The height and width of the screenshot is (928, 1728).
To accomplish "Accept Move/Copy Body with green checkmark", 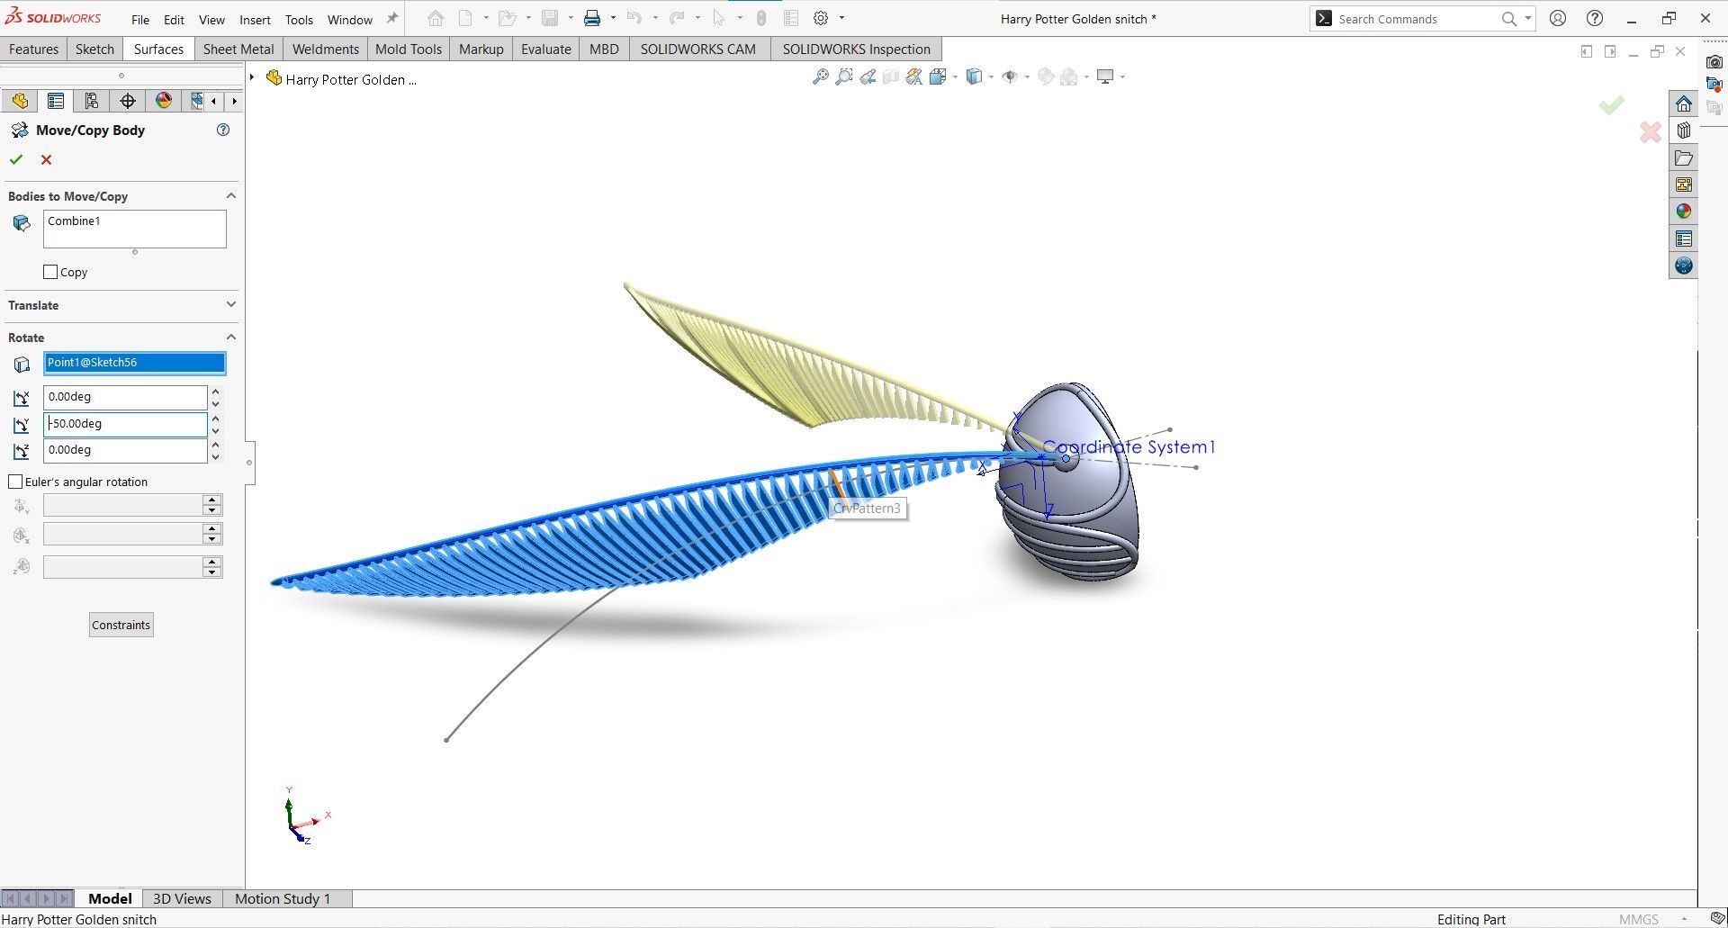I will point(15,159).
